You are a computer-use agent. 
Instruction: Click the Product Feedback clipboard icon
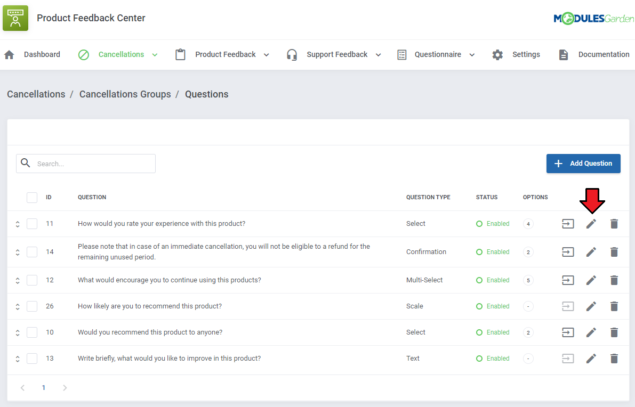click(x=180, y=55)
